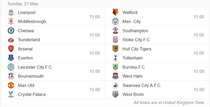
Task: Open the Leicester City F.C. team link
Action: [35, 67]
